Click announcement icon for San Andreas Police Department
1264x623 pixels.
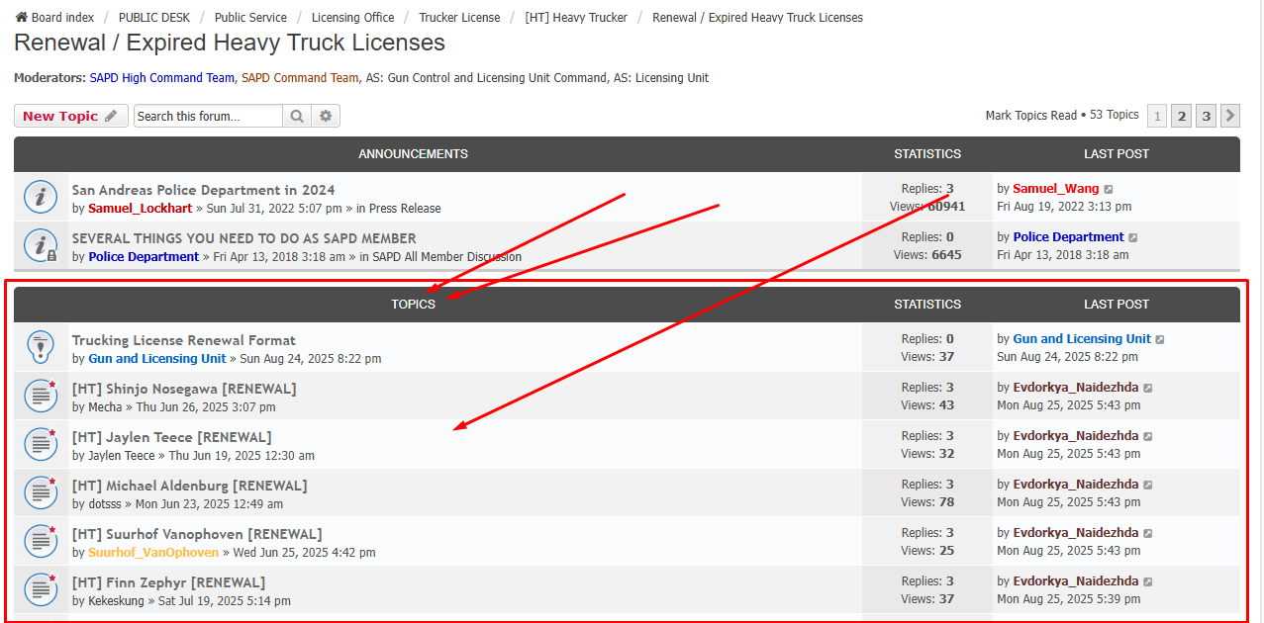coord(40,197)
